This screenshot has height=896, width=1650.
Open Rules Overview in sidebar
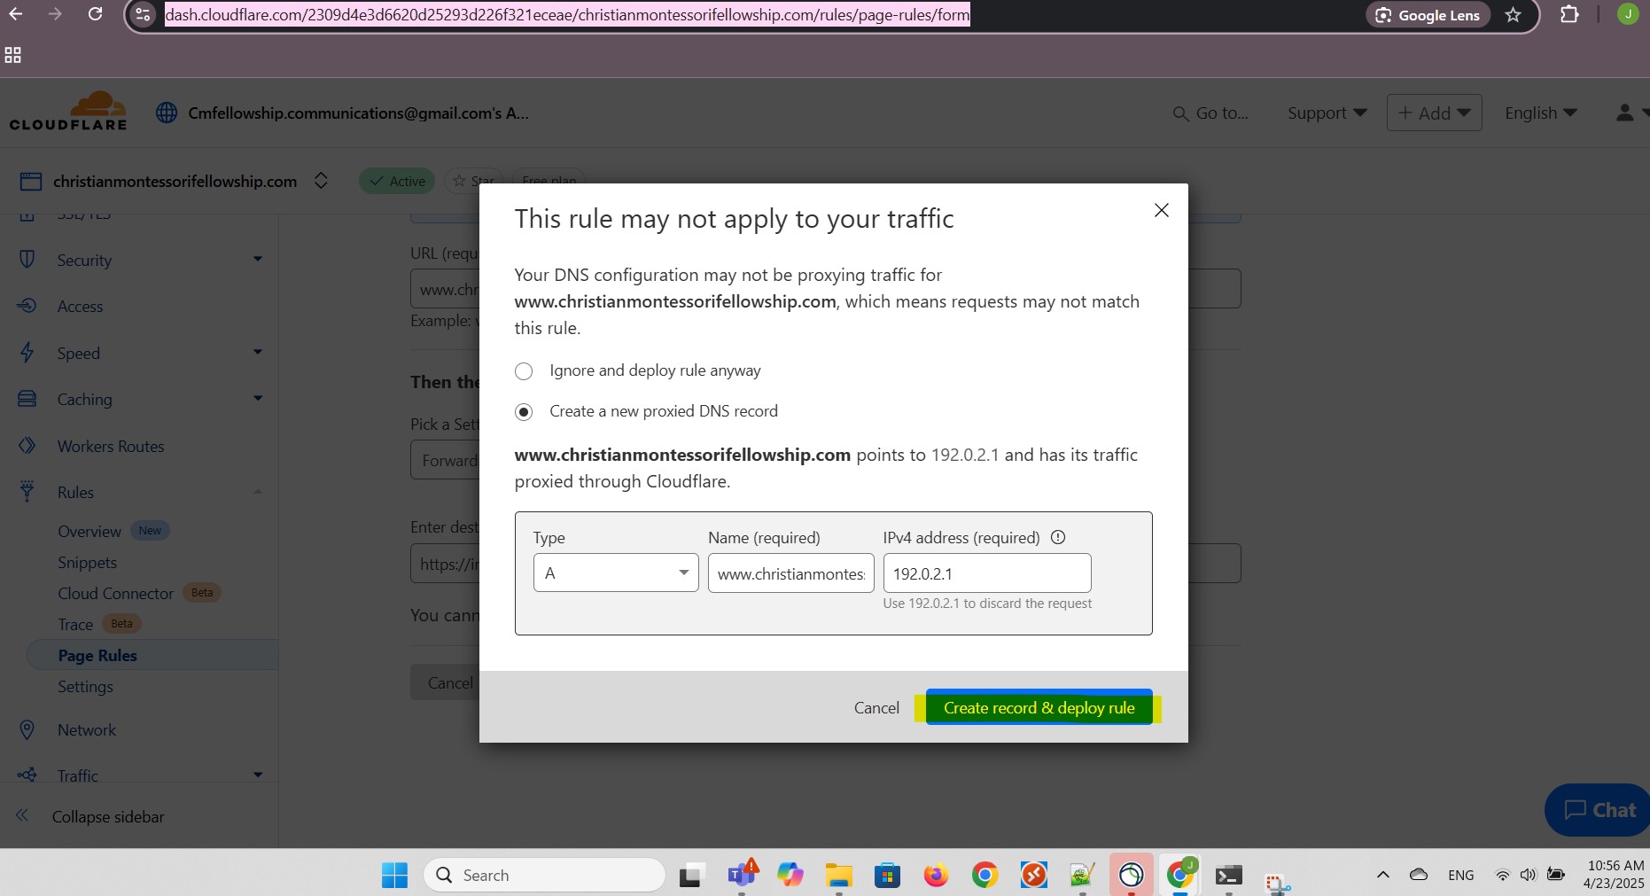tap(90, 531)
